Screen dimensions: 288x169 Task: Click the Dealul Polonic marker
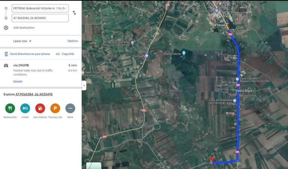coord(184,53)
